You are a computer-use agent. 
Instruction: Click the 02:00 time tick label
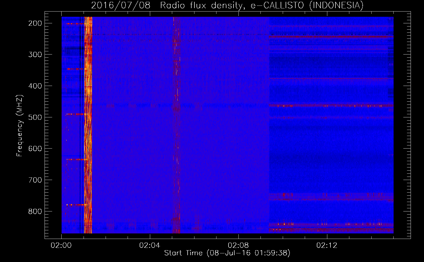61,245
